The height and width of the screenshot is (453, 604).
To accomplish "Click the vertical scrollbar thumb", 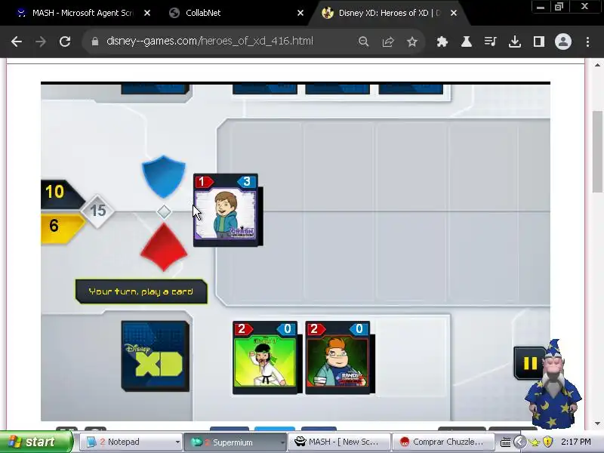I will coord(597,151).
